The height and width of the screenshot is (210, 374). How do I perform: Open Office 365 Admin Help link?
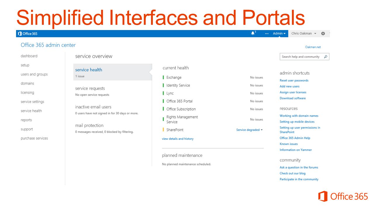click(295, 138)
